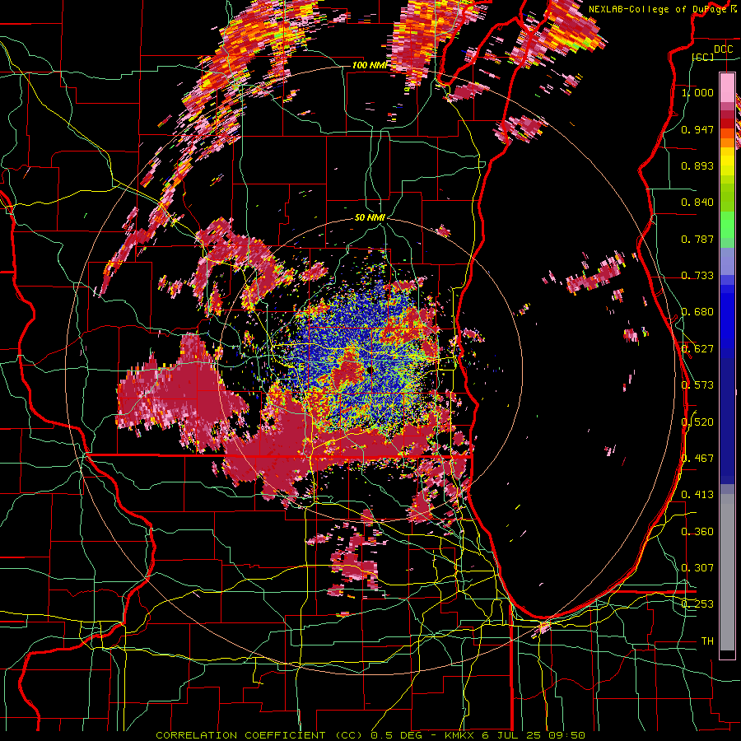Click the 0.413 legend value
This screenshot has height=741, width=741.
pos(697,495)
